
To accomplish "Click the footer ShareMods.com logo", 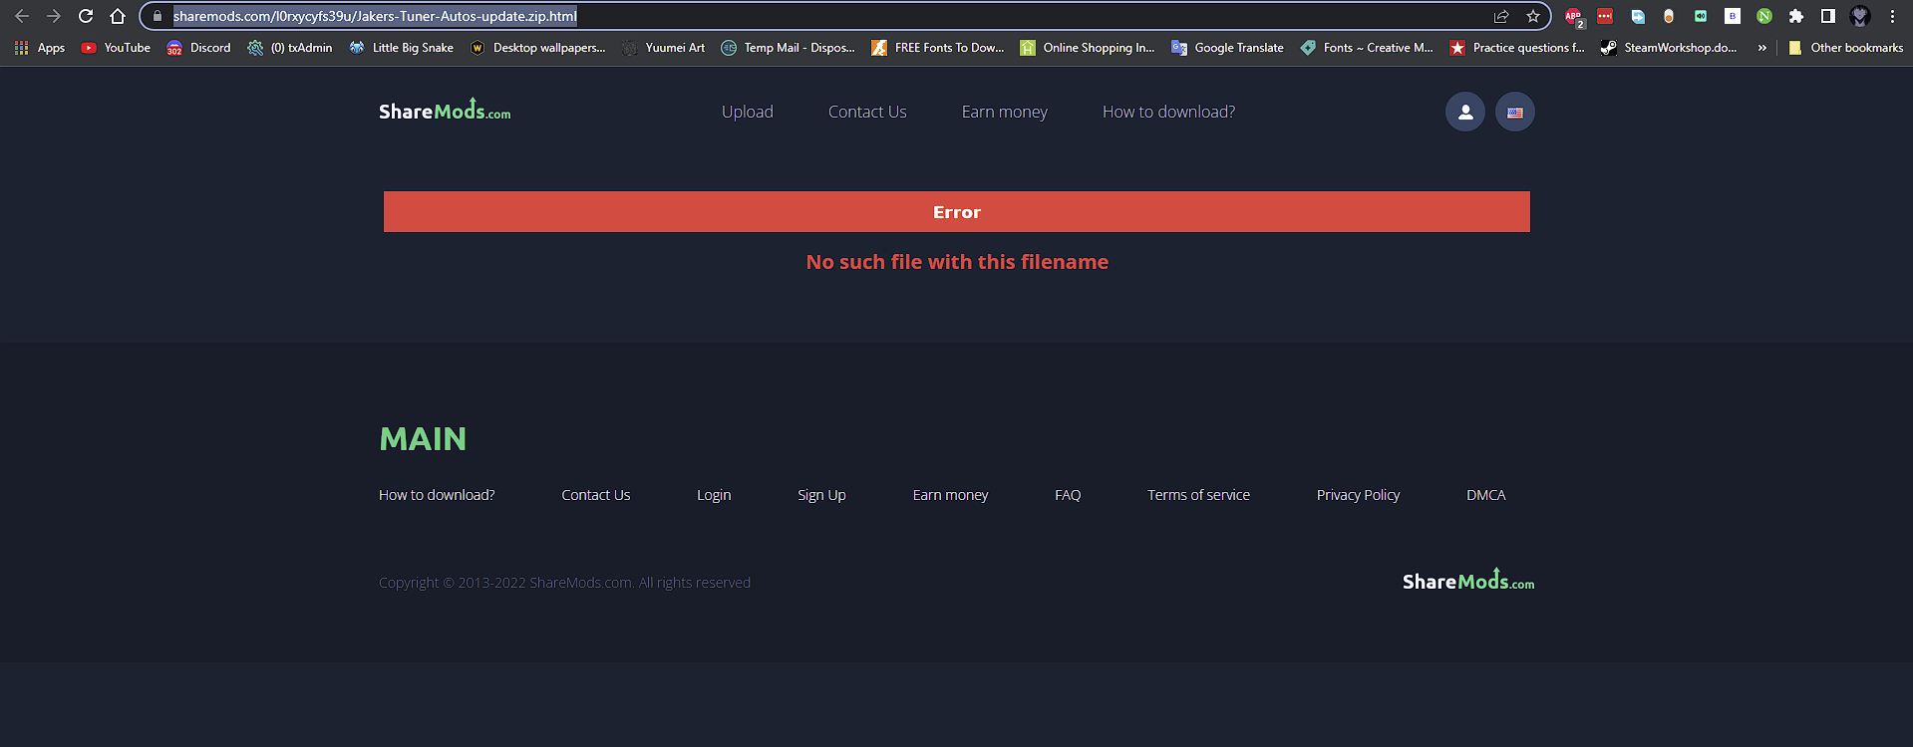I will pos(1468,580).
